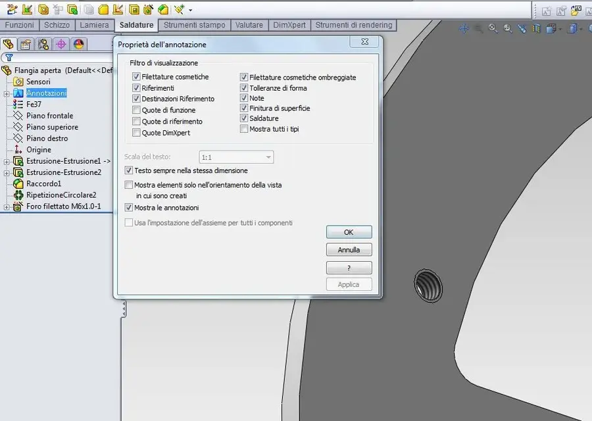Click the panel collapse handle below dialog
Screen dimensions: 592x421
pos(124,309)
